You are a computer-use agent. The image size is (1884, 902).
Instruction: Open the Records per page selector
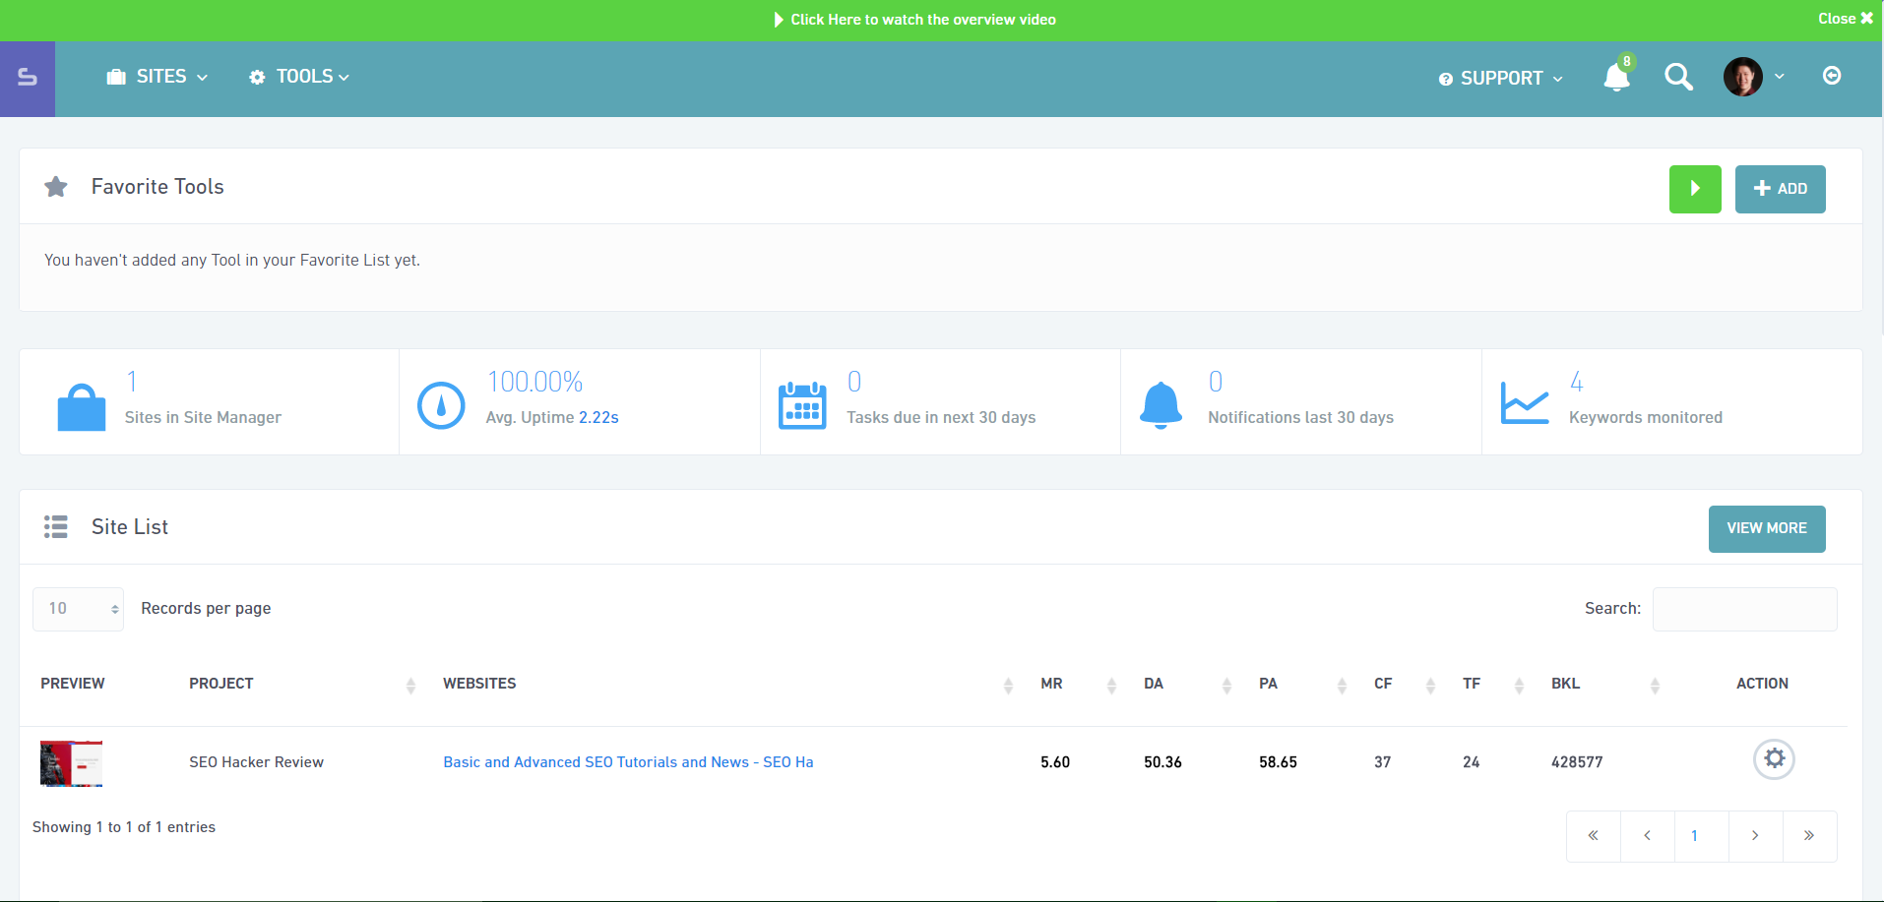79,609
